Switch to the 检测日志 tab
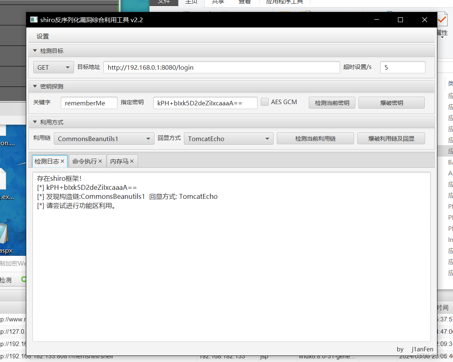 click(46, 161)
